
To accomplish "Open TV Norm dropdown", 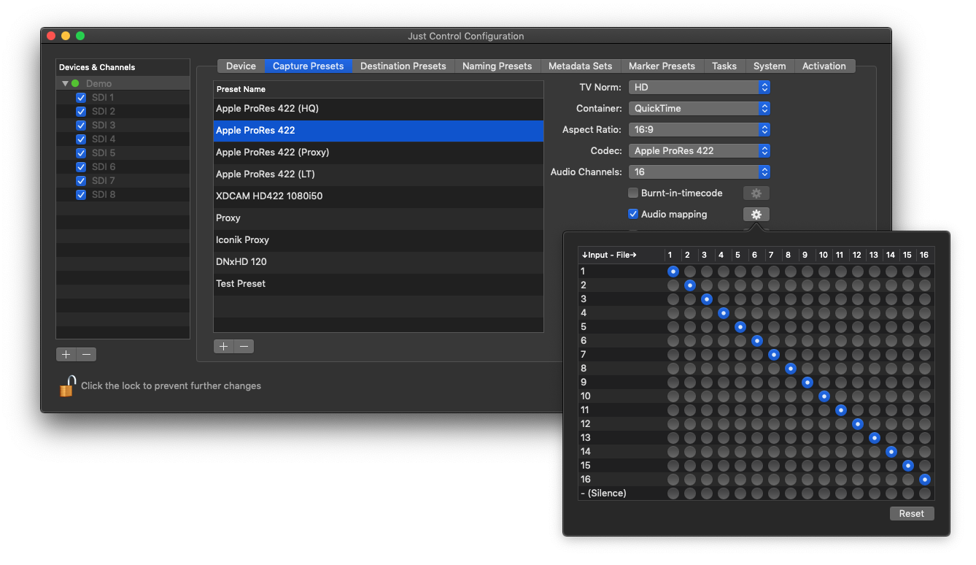I will [700, 87].
